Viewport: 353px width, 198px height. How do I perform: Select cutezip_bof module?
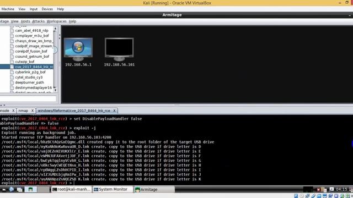point(25,62)
